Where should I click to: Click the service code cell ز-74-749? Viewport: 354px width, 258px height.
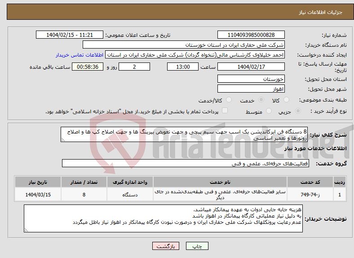310,195
